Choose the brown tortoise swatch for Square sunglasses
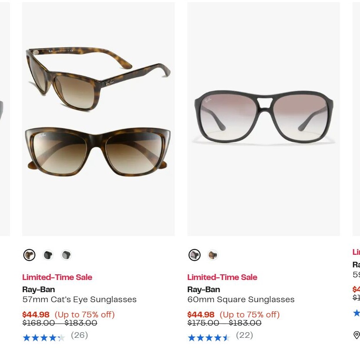This screenshot has width=360, height=360. pos(213,255)
